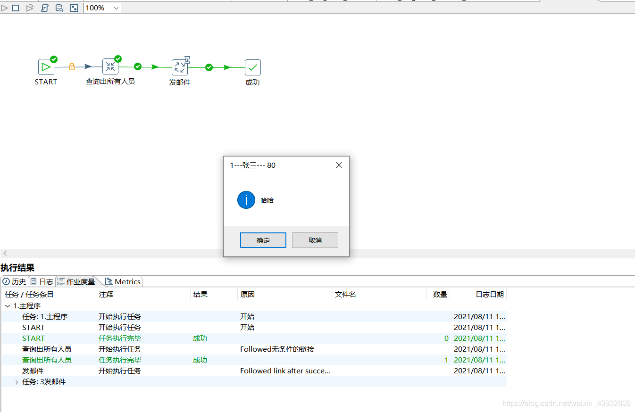Click the 成功 result in green START row
Image resolution: width=635 pixels, height=412 pixels.
(200, 338)
